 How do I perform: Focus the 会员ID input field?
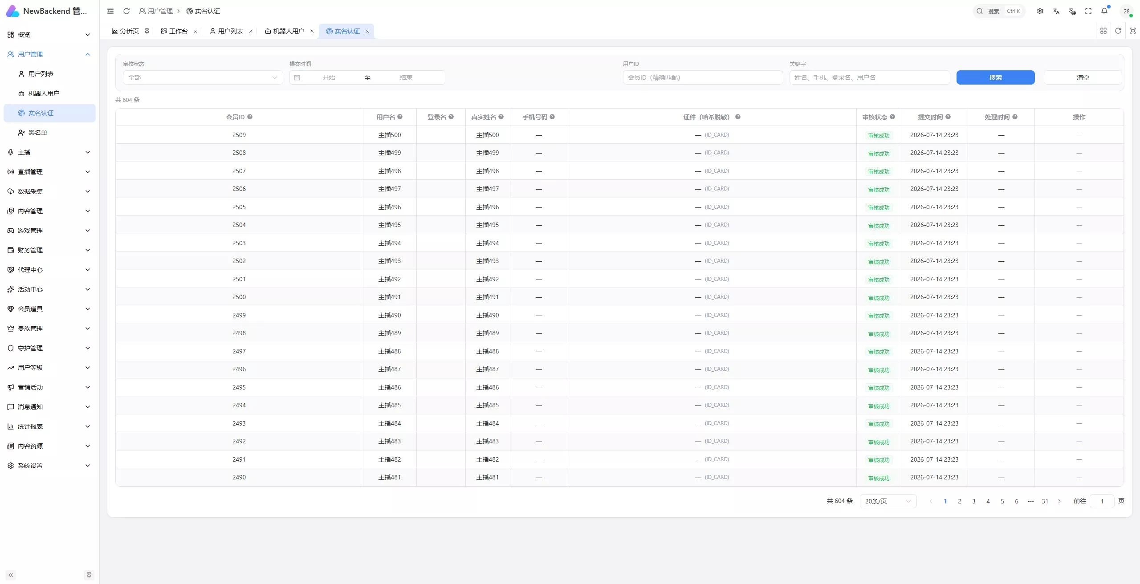click(702, 77)
